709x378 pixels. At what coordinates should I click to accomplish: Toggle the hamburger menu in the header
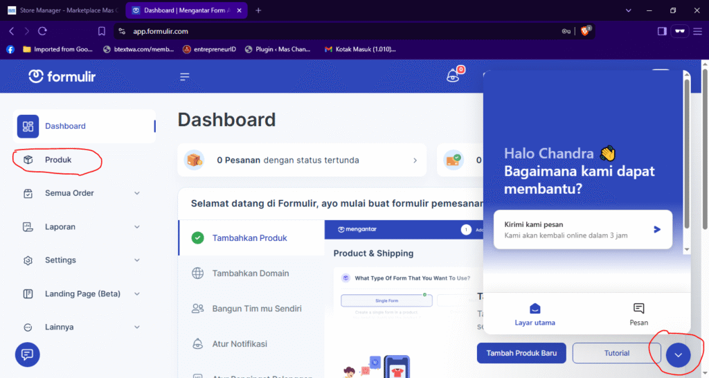click(184, 77)
